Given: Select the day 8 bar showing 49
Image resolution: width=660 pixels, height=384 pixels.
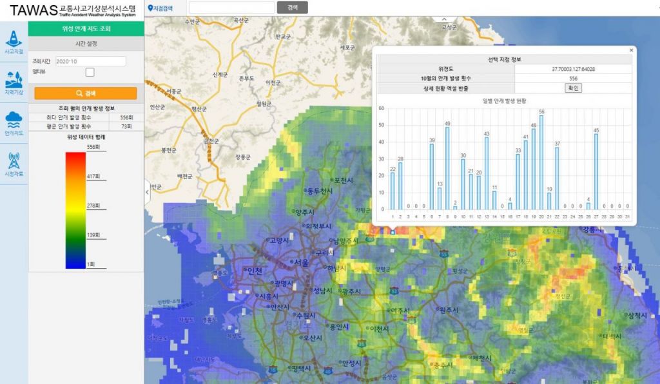Looking at the screenshot, I should 447,168.
